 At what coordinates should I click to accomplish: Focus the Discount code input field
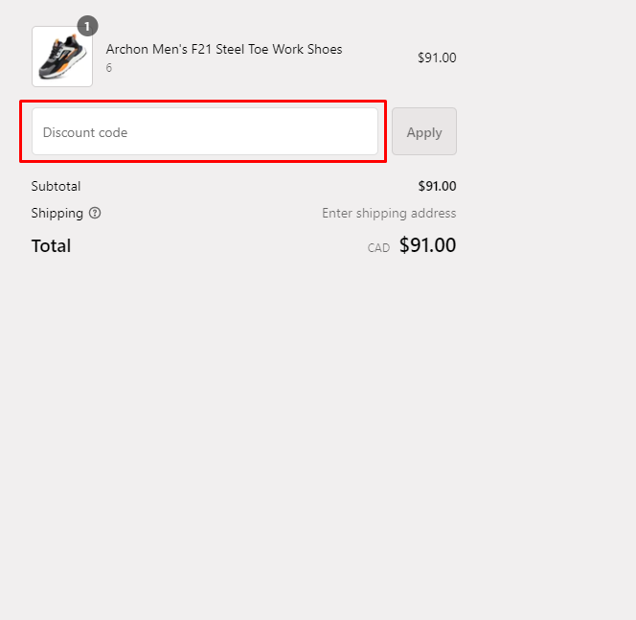[205, 131]
